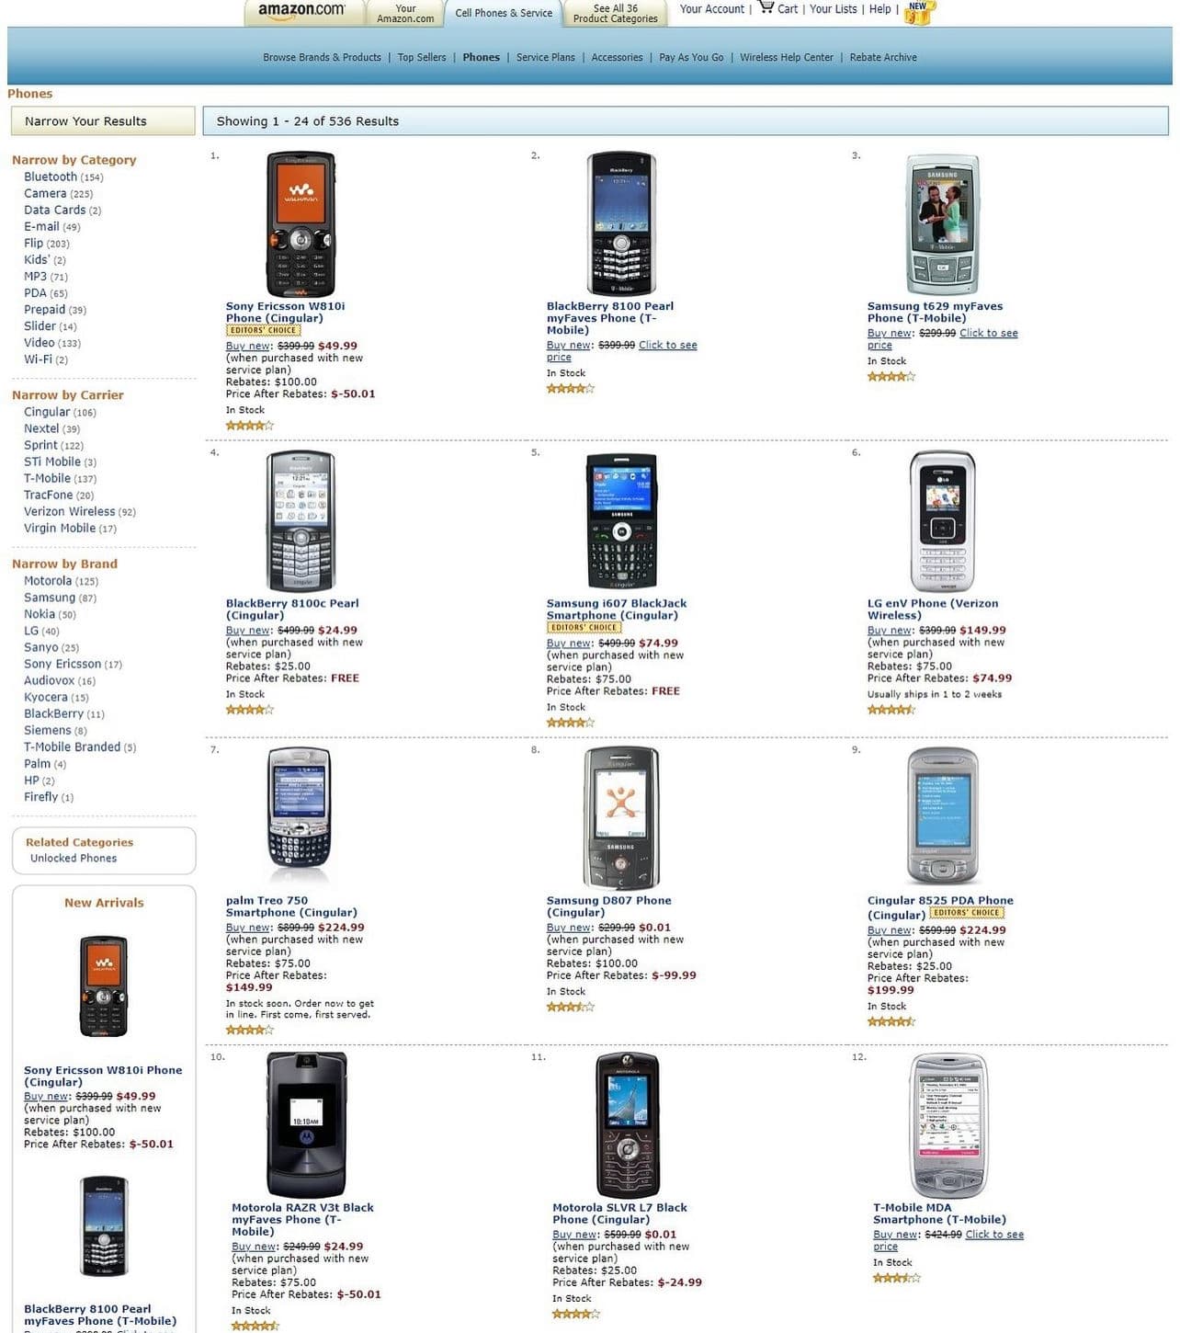Open Service Plans in the navigation bar
The image size is (1180, 1333).
coord(545,57)
